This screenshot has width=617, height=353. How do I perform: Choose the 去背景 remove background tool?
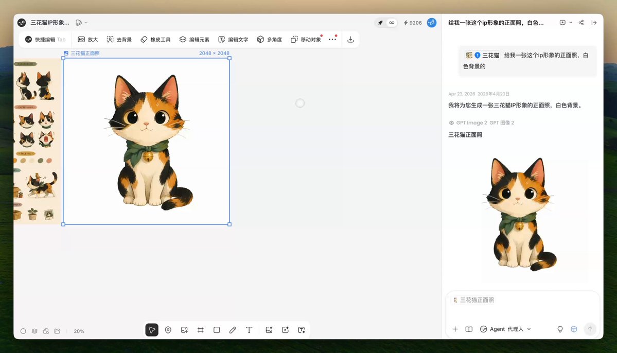[119, 39]
